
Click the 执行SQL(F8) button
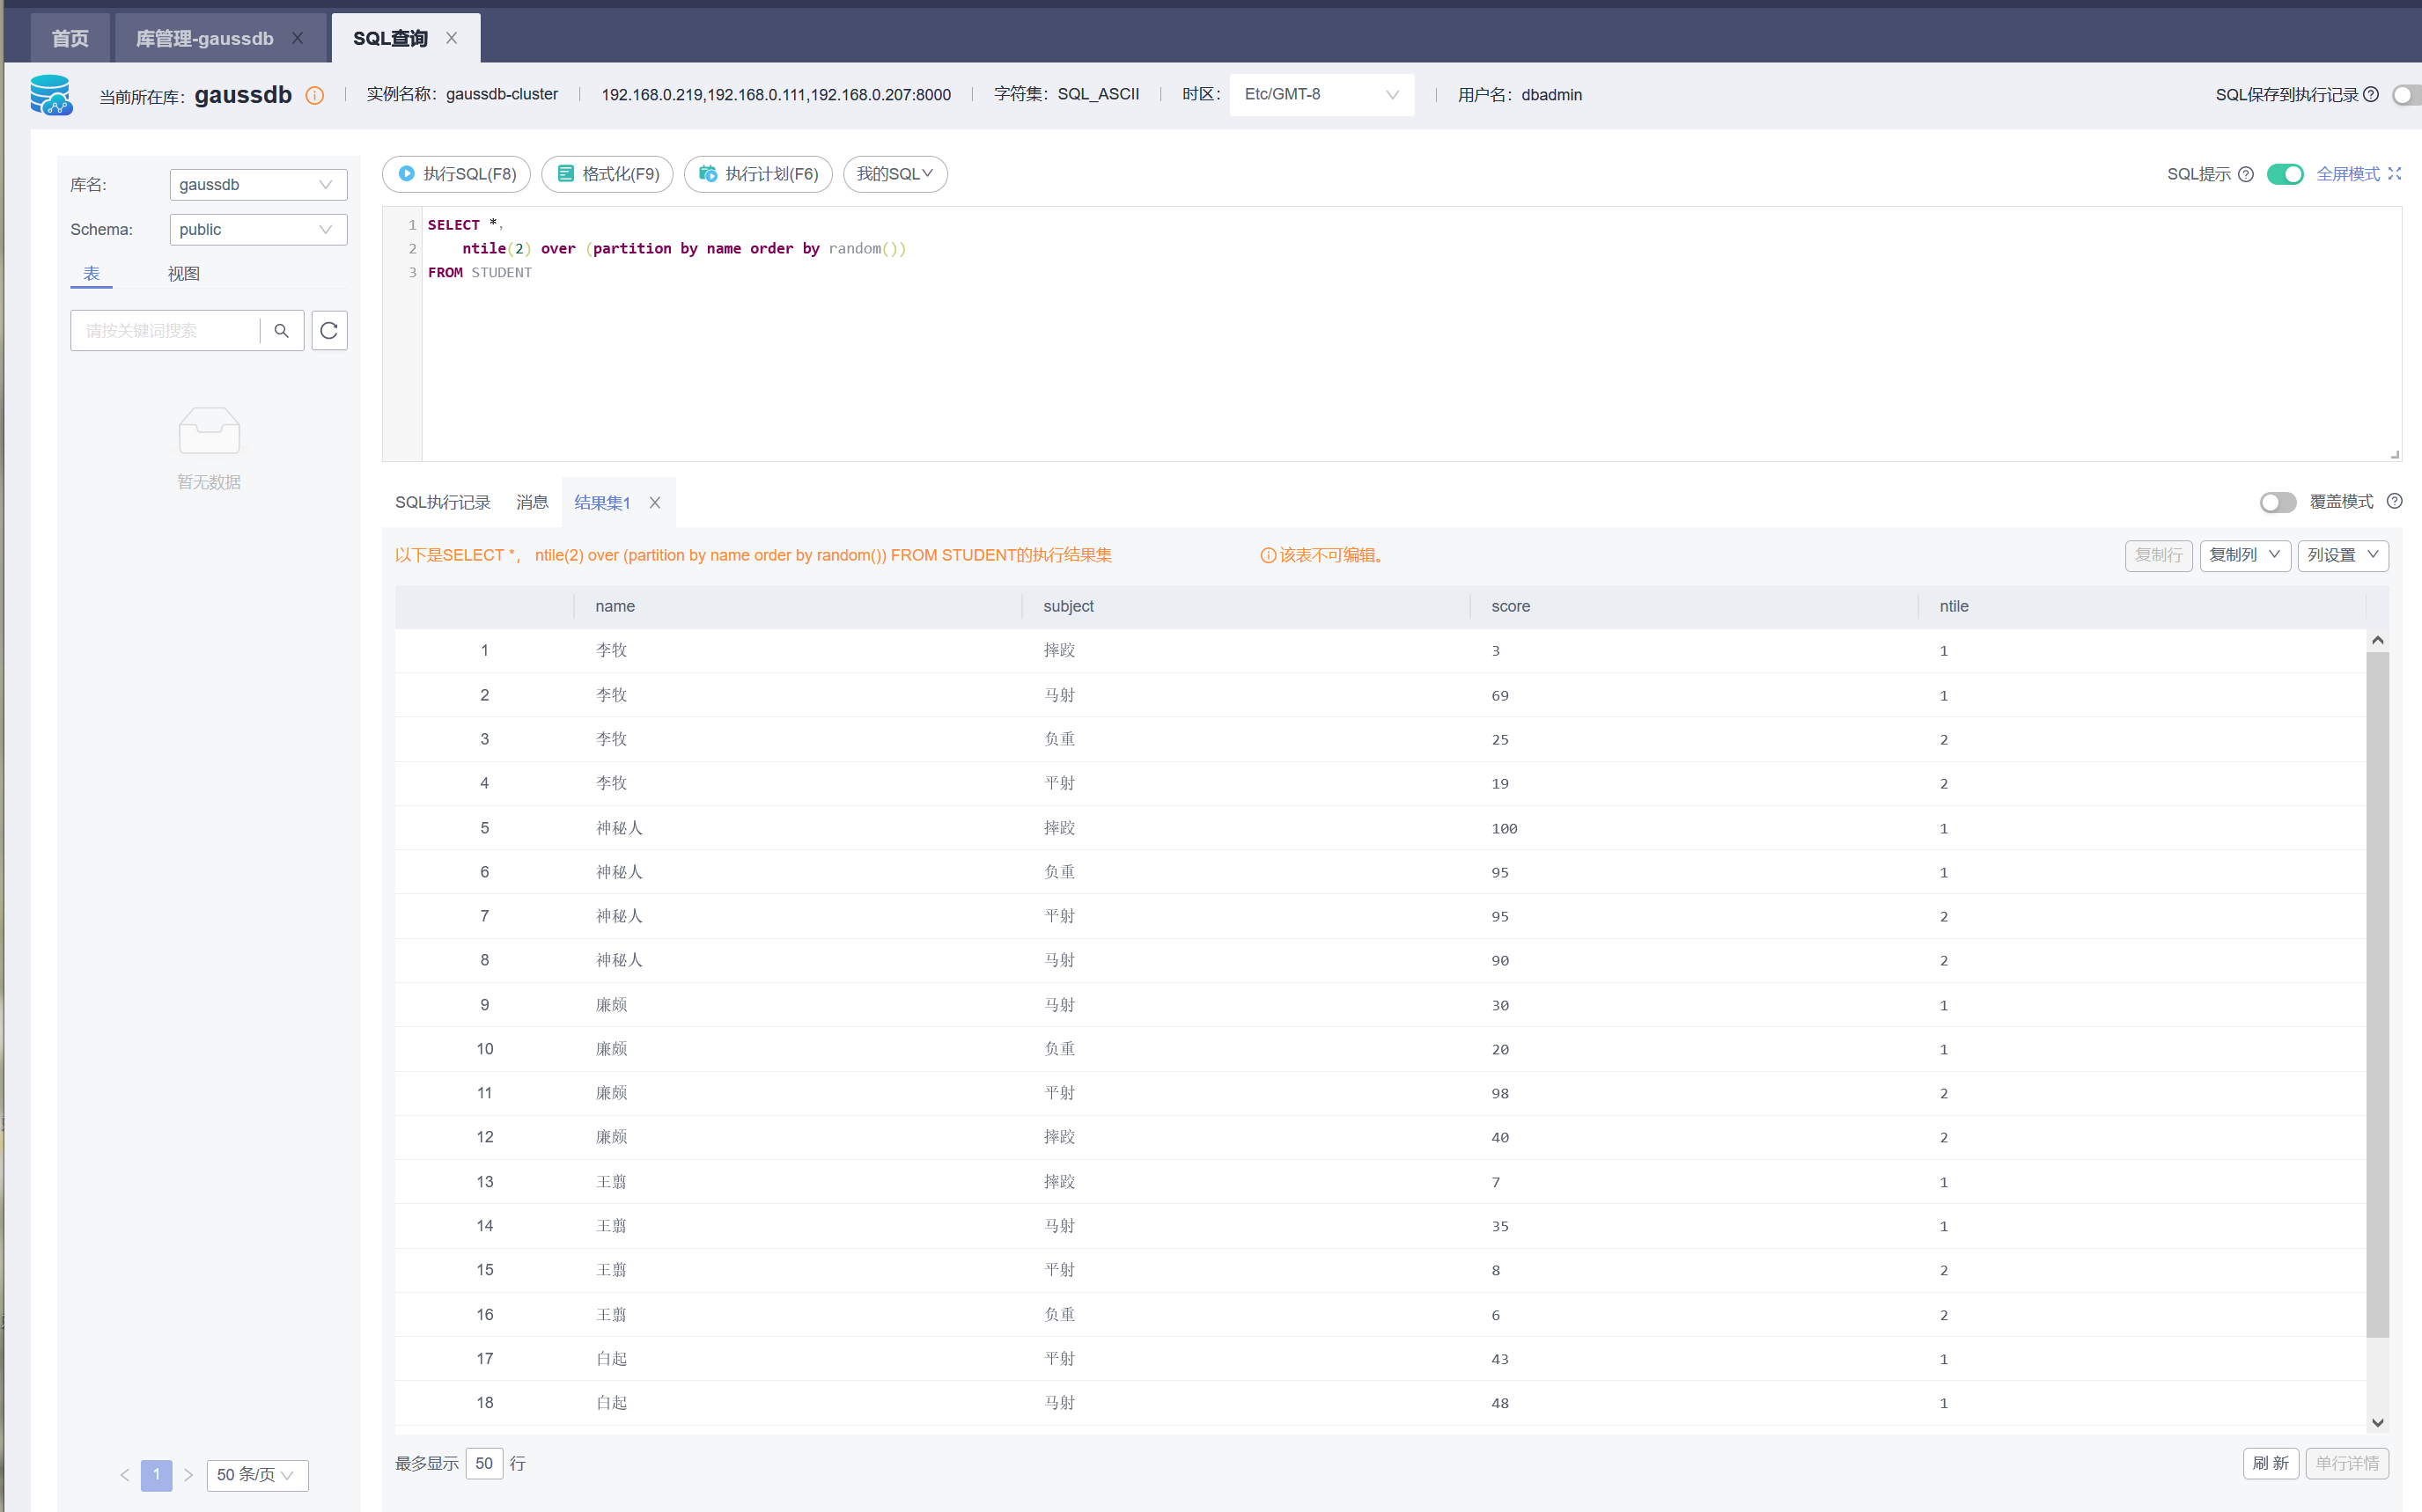click(x=457, y=174)
